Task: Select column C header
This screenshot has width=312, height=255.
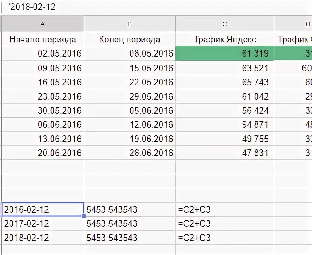Action: tap(225, 24)
